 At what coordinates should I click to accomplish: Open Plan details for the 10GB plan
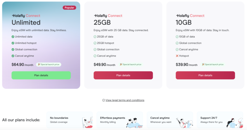point(205,75)
